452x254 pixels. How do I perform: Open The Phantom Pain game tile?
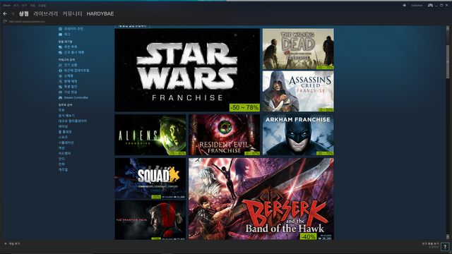click(150, 220)
